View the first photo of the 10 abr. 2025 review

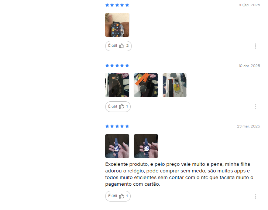[117, 85]
